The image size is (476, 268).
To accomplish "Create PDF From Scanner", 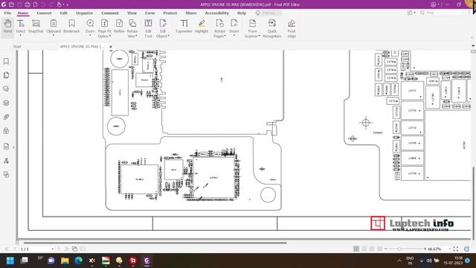I will coord(252,28).
